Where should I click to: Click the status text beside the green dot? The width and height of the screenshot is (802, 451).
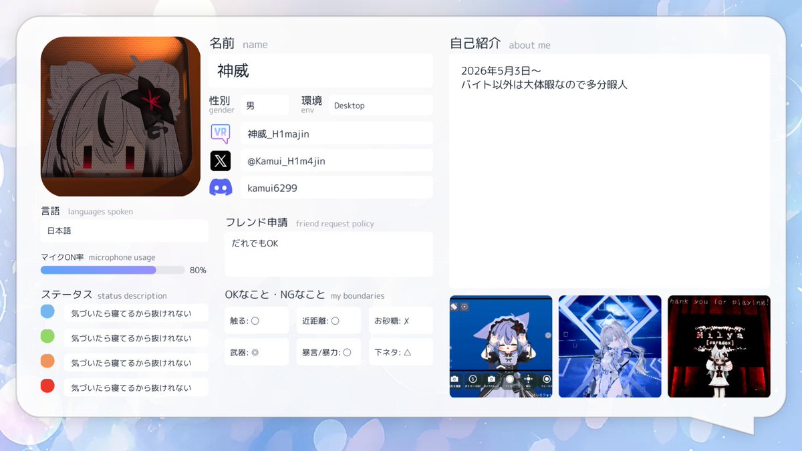pos(136,338)
